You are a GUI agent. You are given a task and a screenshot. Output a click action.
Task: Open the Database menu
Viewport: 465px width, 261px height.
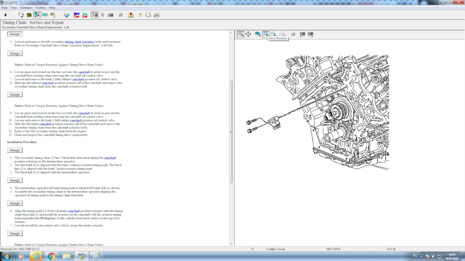point(26,8)
